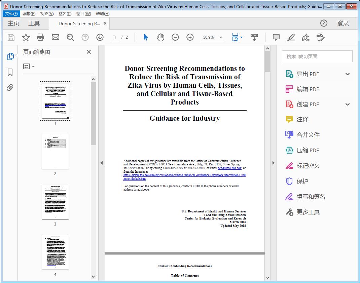Image resolution: width=360 pixels, height=283 pixels.
Task: Open the bookmarks panel icon
Action: [10, 72]
